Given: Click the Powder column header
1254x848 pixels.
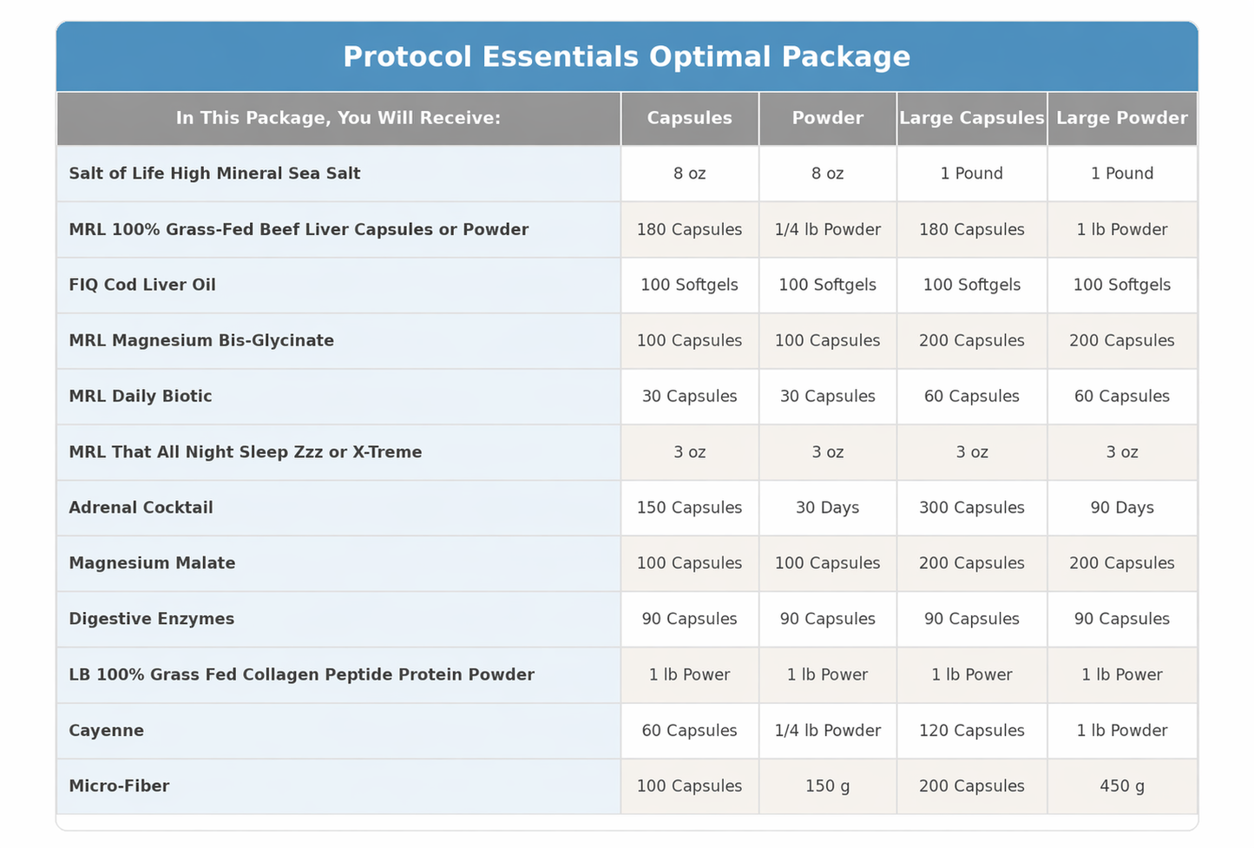Looking at the screenshot, I should point(827,118).
